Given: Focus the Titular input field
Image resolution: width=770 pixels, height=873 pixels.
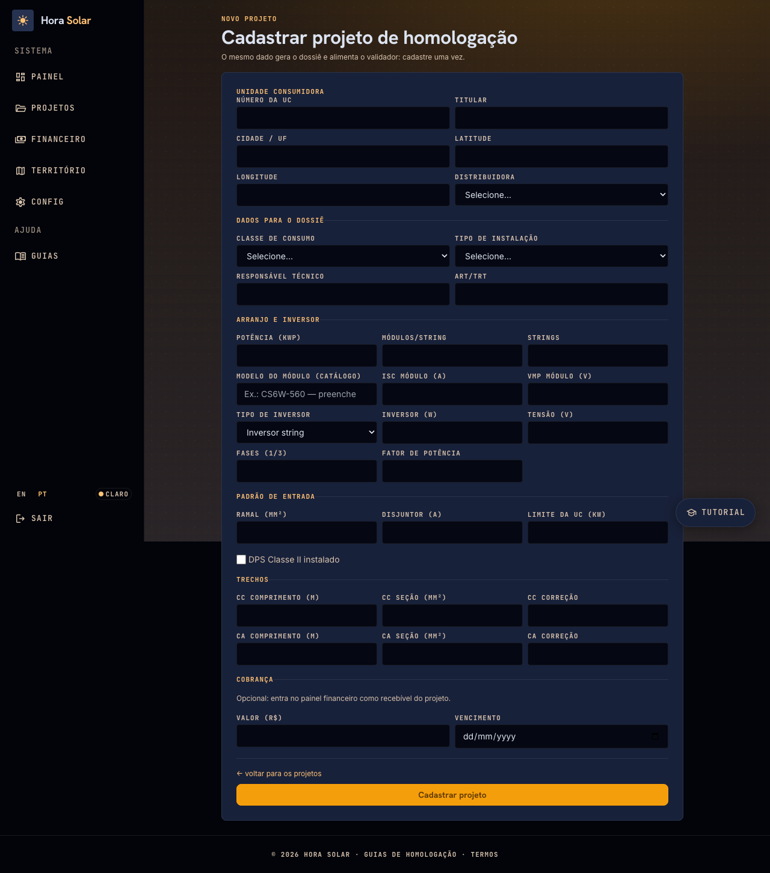Looking at the screenshot, I should coord(561,118).
